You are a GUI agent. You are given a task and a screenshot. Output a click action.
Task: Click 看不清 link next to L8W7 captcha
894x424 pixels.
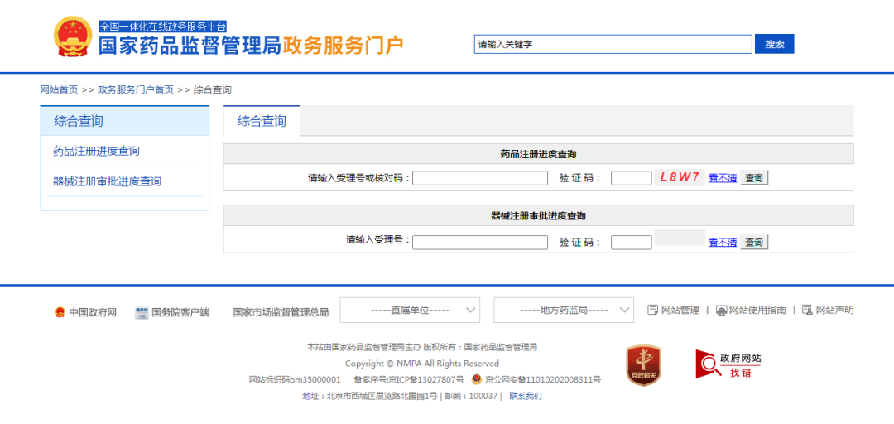pyautogui.click(x=722, y=178)
